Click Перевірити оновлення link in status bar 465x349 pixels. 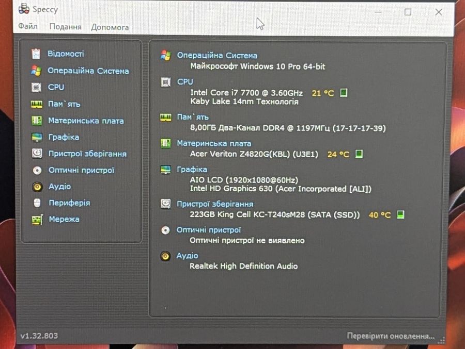coord(391,336)
